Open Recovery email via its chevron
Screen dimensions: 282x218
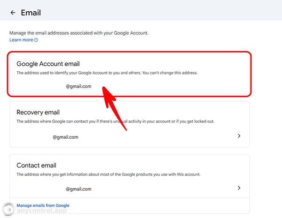coord(239,136)
